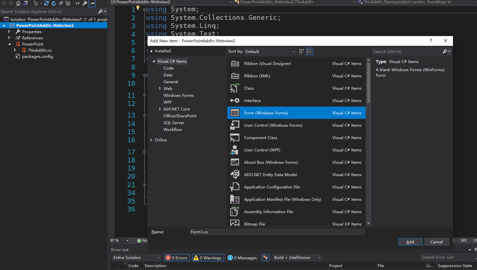The image size is (477, 270).
Task: Click the small icons view button in dialog
Action: click(301, 51)
